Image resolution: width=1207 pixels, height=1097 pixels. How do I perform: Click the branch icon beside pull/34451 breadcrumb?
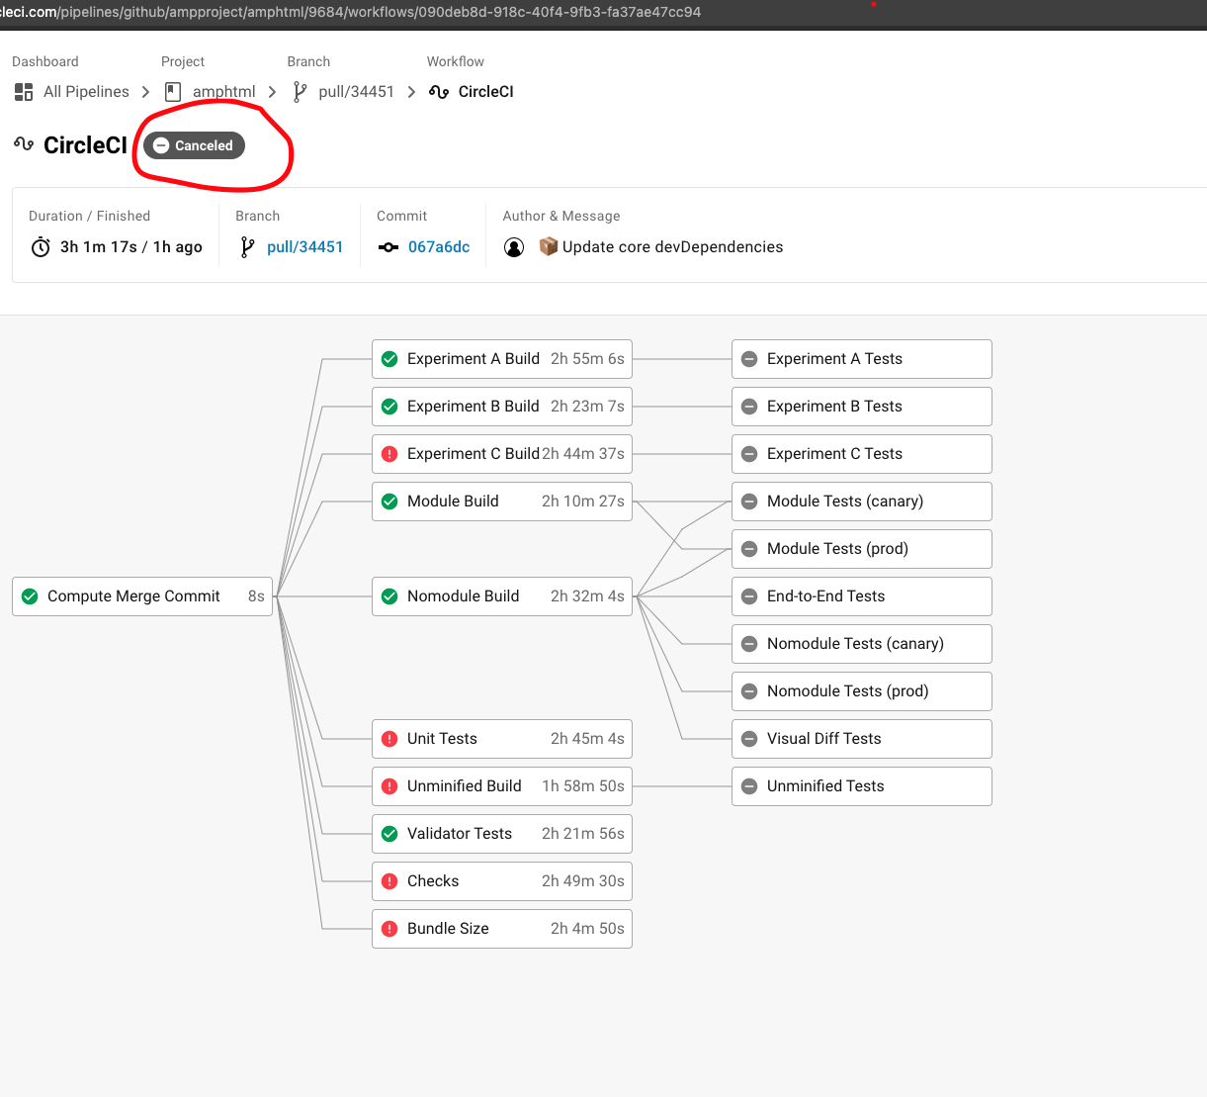tap(300, 92)
